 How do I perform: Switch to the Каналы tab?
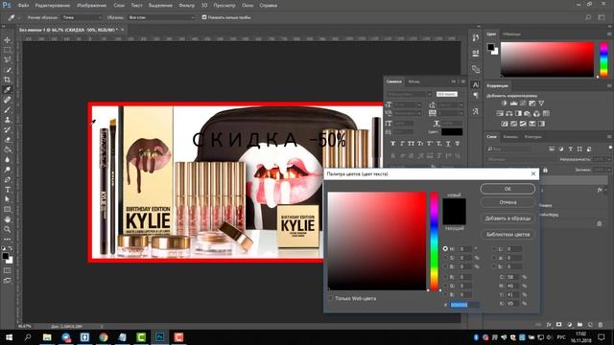pyautogui.click(x=510, y=136)
